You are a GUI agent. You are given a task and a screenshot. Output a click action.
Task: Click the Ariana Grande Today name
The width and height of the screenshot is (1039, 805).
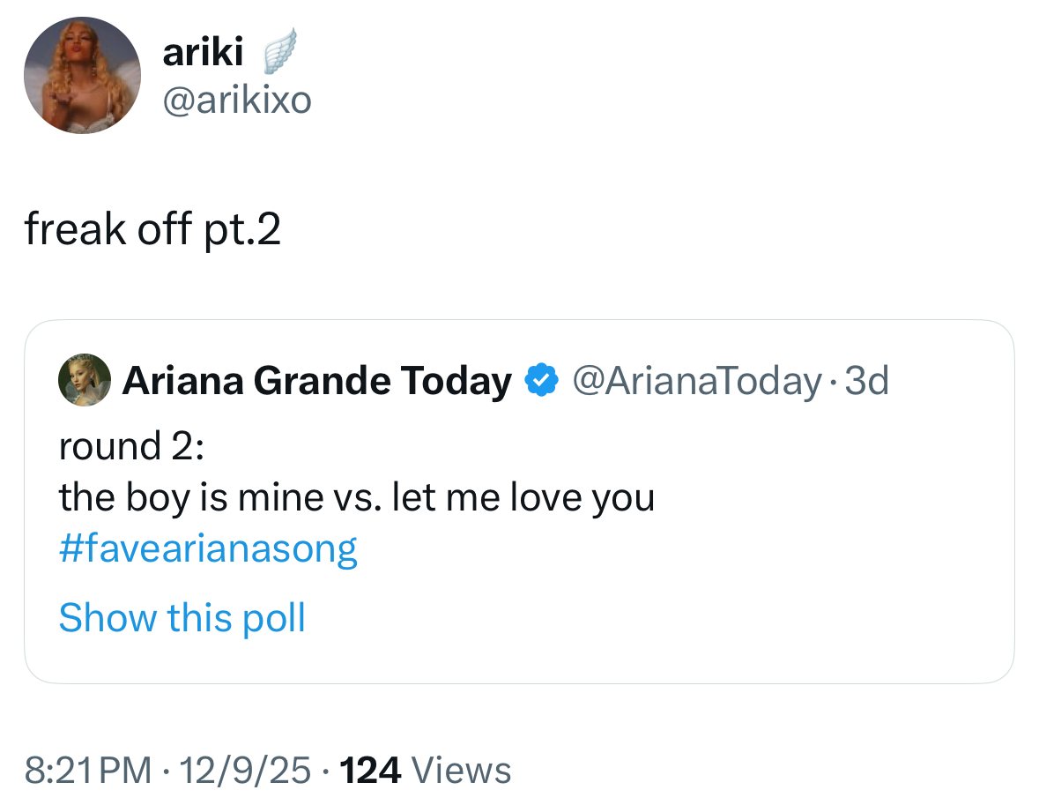click(x=316, y=381)
